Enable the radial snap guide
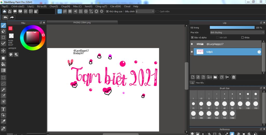 click(81, 11)
